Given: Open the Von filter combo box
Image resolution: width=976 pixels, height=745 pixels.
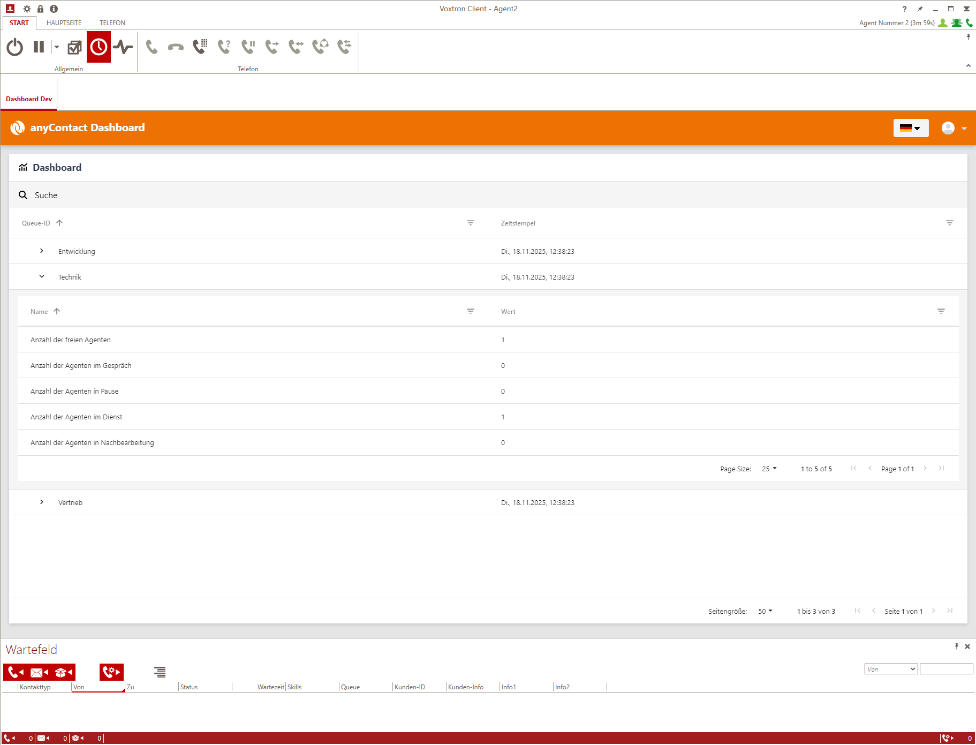Looking at the screenshot, I should [891, 669].
